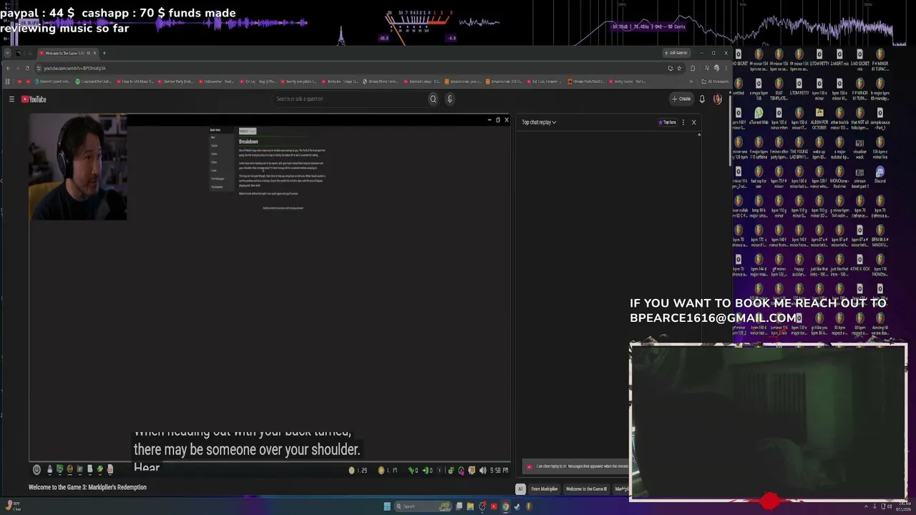
Task: Click the video title 'Welcome to the Game 3: Markiplier's Redemption'
Action: (x=87, y=487)
